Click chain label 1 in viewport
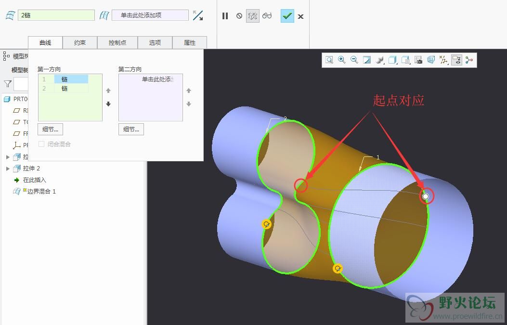Image resolution: width=507 pixels, height=325 pixels. coord(378,157)
